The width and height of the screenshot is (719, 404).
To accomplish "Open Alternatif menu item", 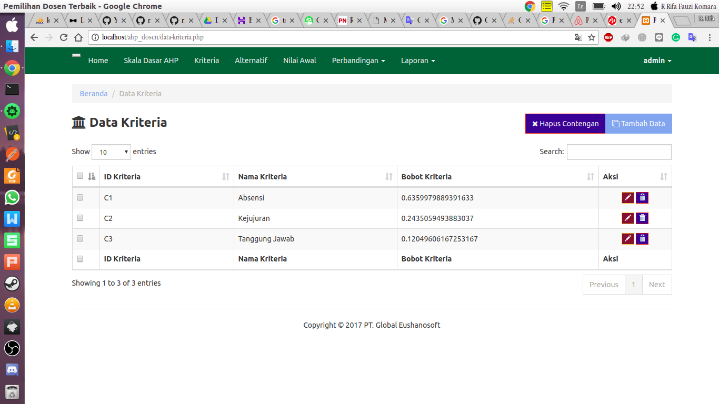I will pos(251,60).
